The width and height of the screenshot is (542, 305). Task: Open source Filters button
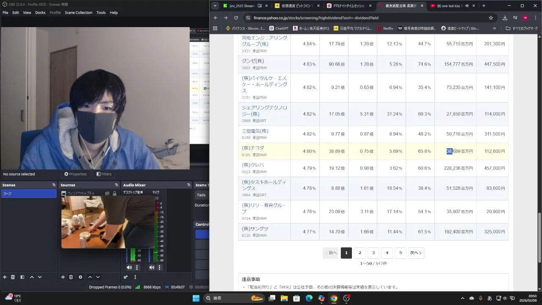click(104, 174)
